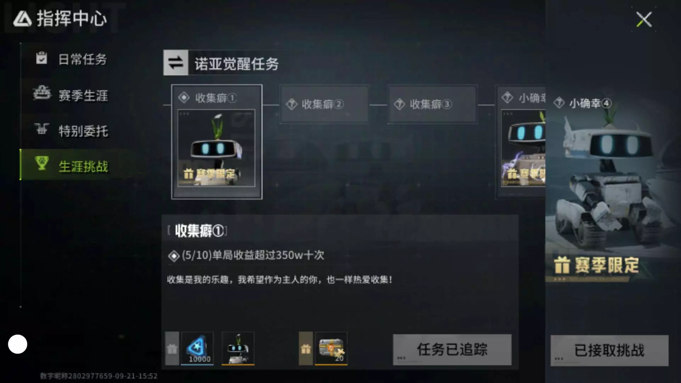The image size is (681, 383).
Task: Click the 生涯挑战 trophy icon
Action: 42,163
